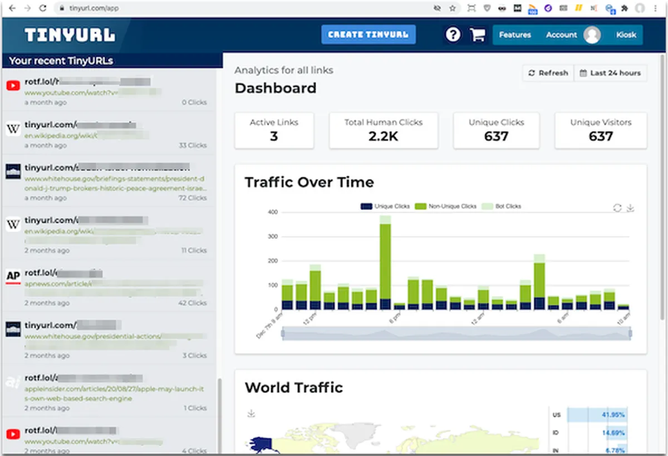
Task: Download the Traffic Over Time chart
Action: click(x=631, y=208)
